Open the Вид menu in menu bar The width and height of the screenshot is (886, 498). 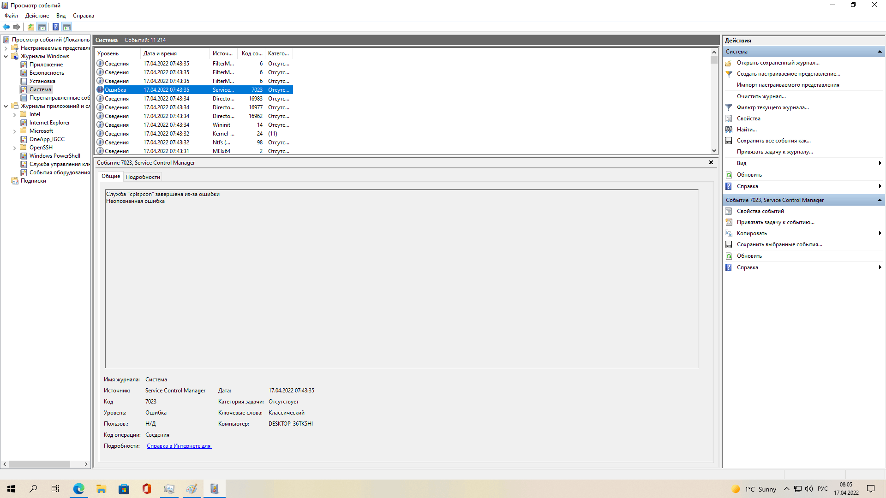pyautogui.click(x=61, y=16)
